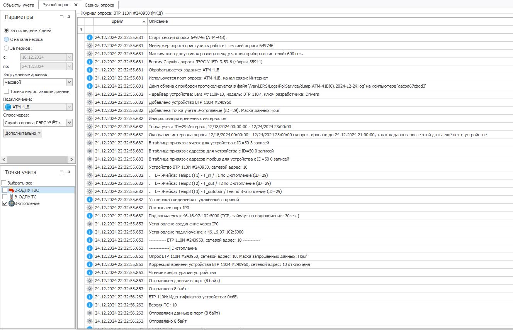Switch to Объекты учета tab
The image size is (513, 330).
[19, 5]
